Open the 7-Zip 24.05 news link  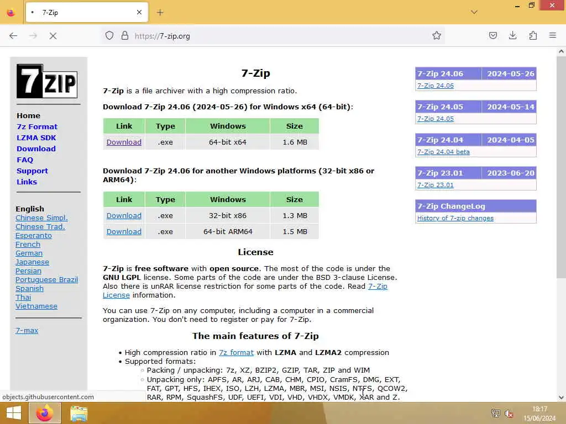click(436, 119)
